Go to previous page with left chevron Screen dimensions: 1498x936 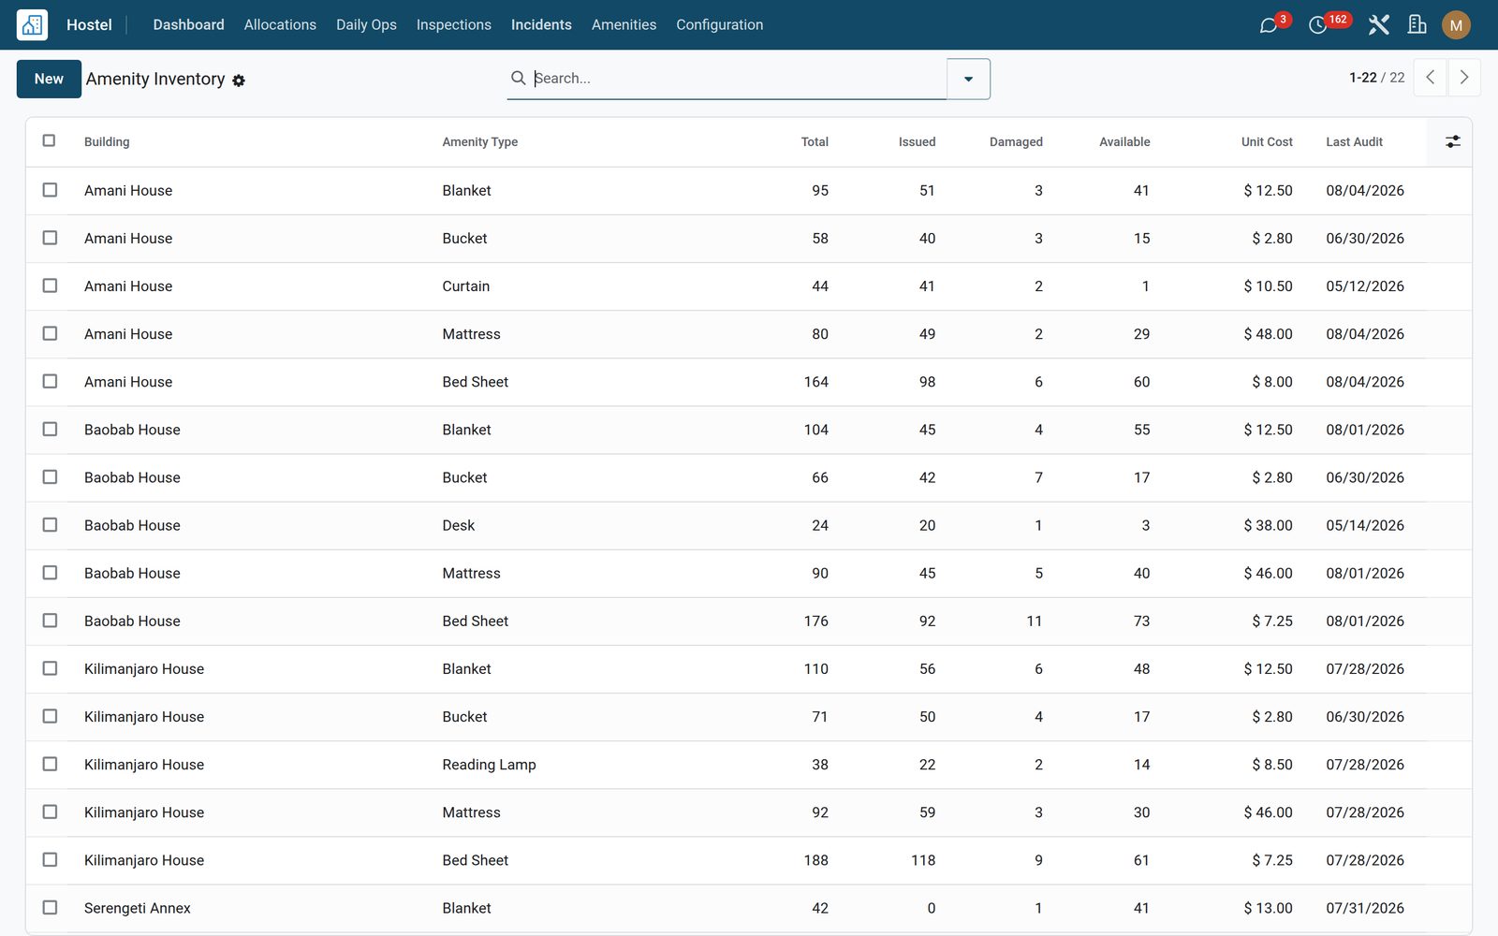(x=1431, y=78)
